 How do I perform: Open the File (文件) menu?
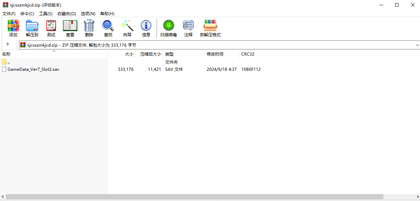(9, 13)
